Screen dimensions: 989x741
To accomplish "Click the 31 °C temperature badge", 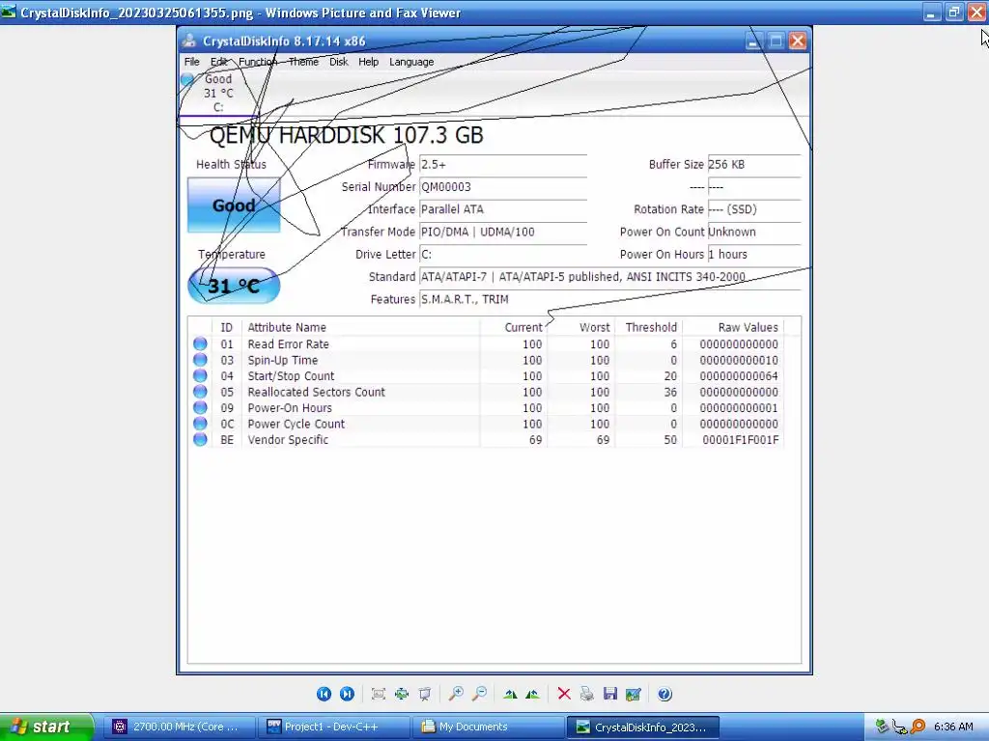I will pyautogui.click(x=234, y=286).
